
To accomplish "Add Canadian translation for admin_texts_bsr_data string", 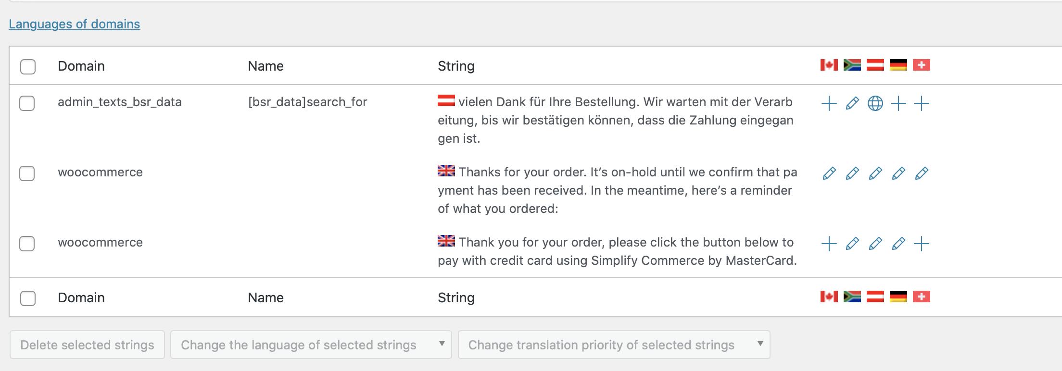I will point(829,103).
